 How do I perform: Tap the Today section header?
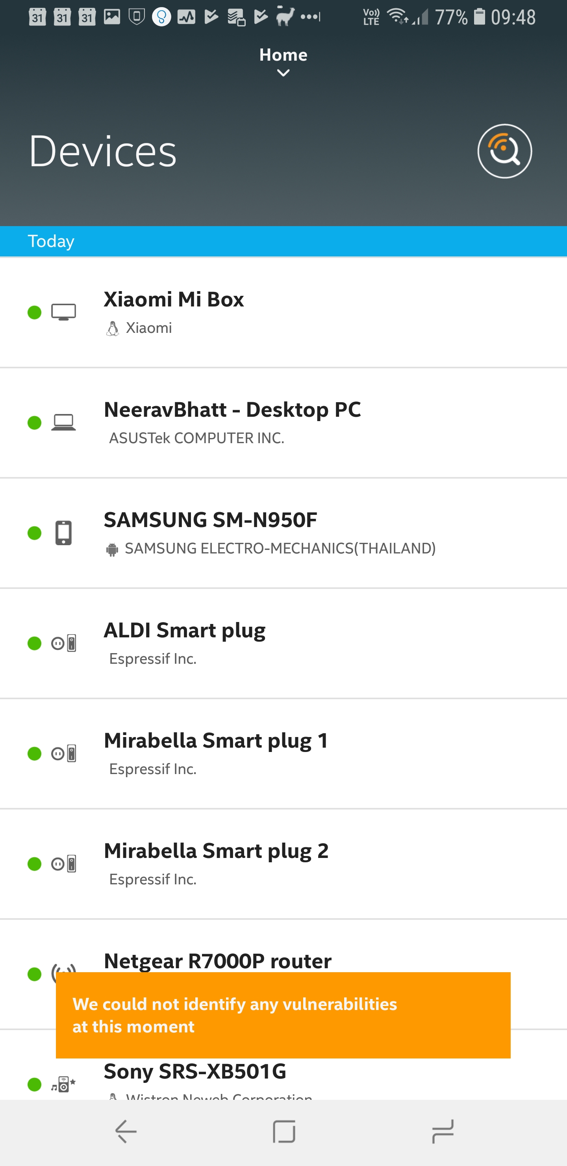coord(283,241)
